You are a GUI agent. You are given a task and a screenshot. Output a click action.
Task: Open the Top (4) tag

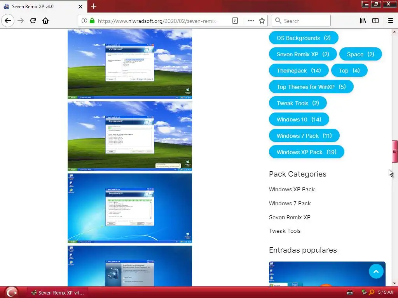[349, 71]
